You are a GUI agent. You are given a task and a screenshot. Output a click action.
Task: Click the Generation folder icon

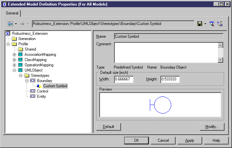[14, 39]
